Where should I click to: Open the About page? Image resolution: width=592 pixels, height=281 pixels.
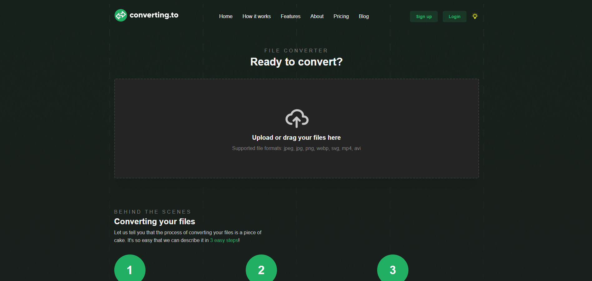click(317, 17)
